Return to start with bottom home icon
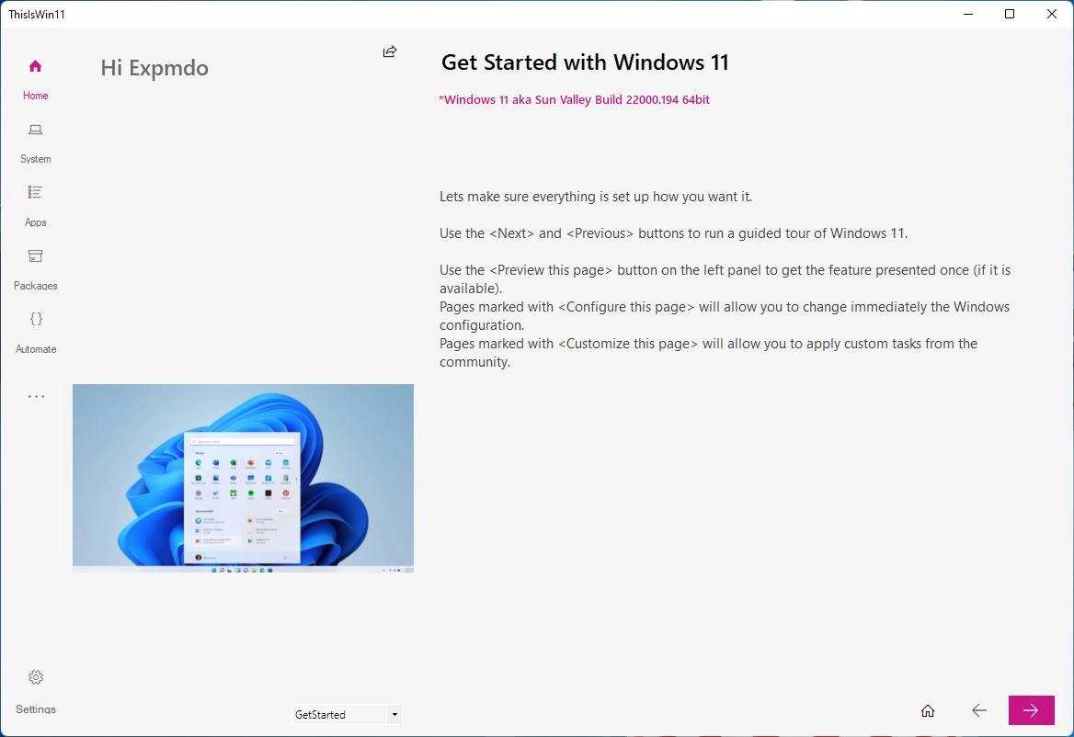Screen dimensions: 1074x737 coord(928,711)
